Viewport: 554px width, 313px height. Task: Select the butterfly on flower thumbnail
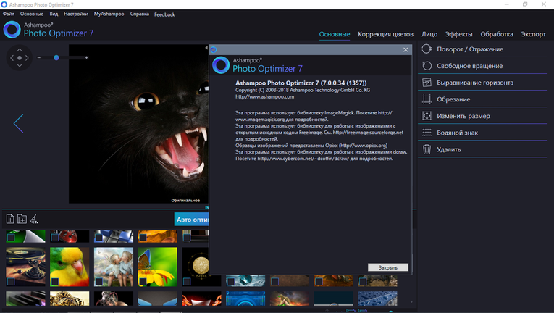coord(158,267)
